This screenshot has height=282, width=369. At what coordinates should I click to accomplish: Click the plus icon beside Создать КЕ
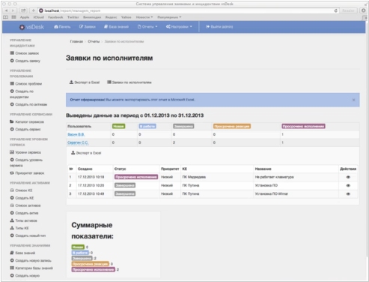(x=12, y=198)
